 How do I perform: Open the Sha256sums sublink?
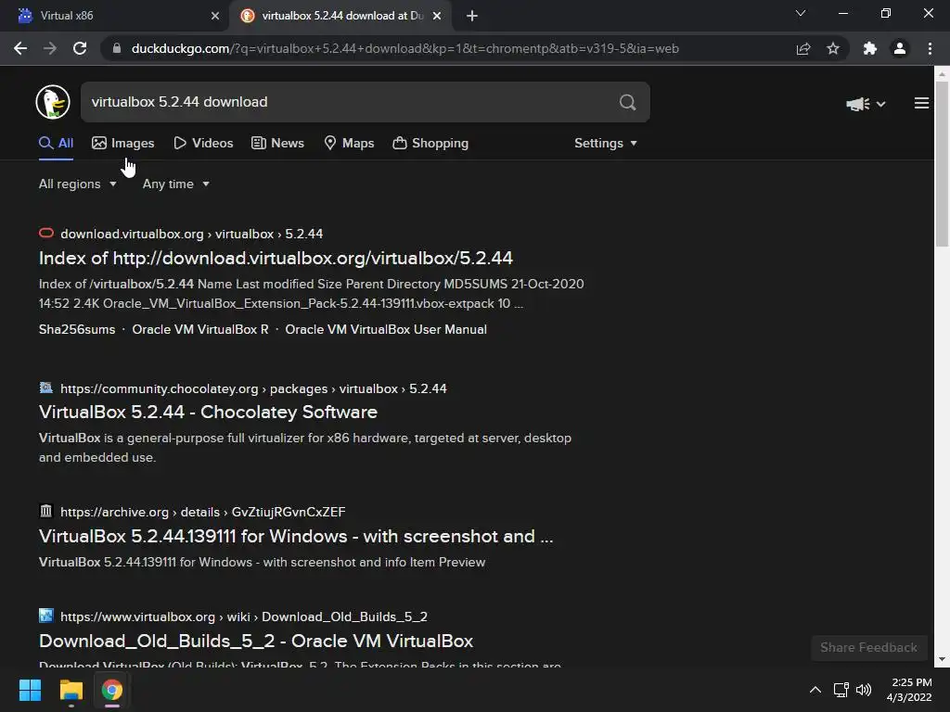(77, 330)
